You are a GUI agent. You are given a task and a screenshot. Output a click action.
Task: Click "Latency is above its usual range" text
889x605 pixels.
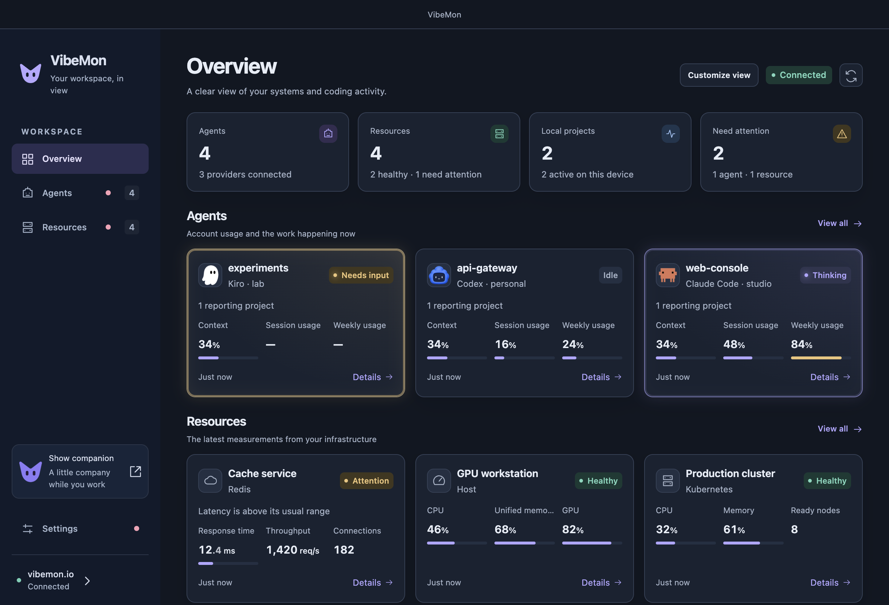tap(263, 511)
